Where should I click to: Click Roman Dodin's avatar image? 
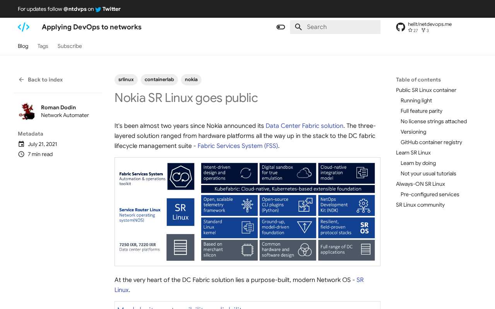pyautogui.click(x=26, y=111)
